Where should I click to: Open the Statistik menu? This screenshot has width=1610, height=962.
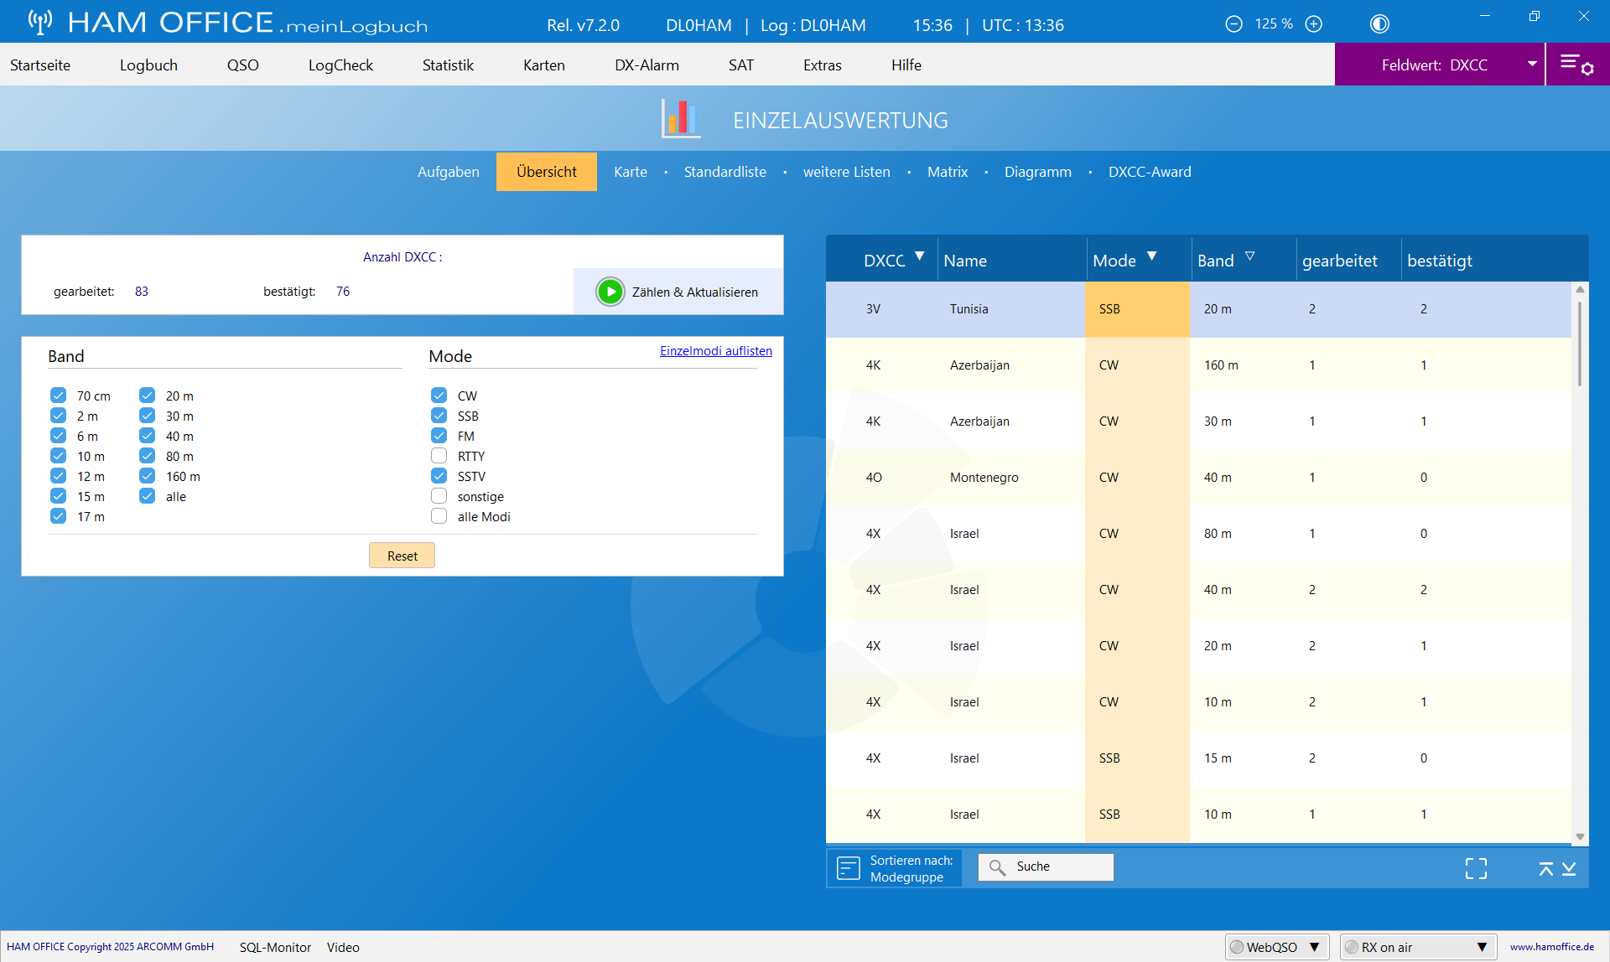[x=448, y=65]
